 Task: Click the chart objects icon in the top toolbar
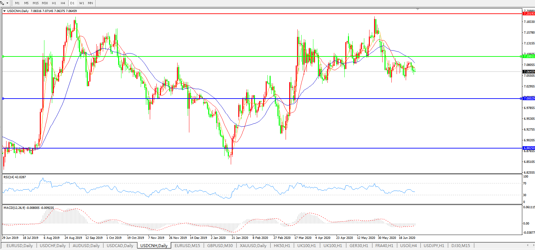click(3, 3)
